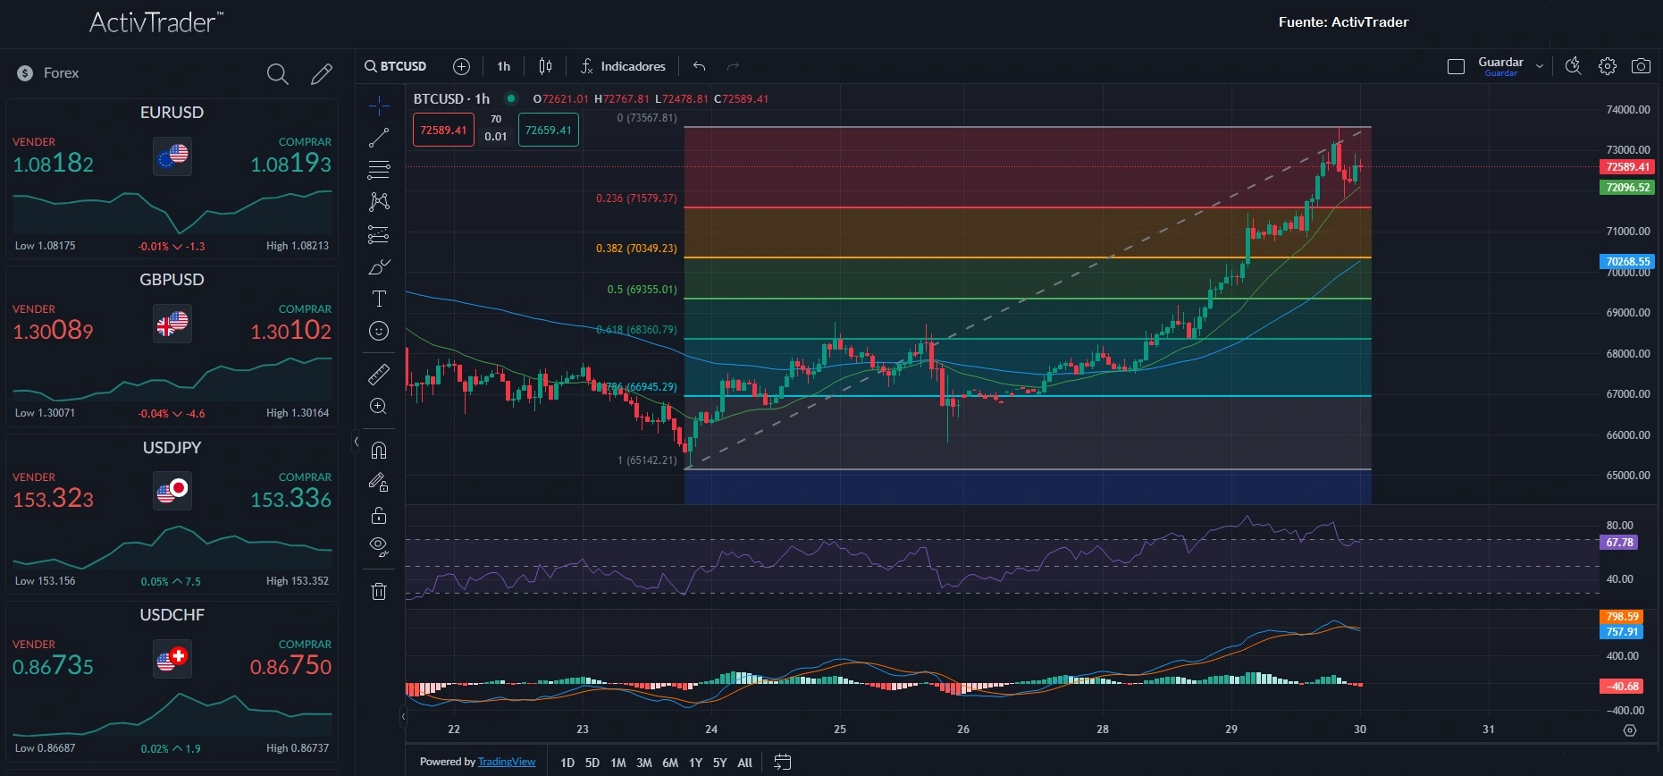Open the 1h timeframe selector
This screenshot has height=776, width=1663.
pos(504,66)
